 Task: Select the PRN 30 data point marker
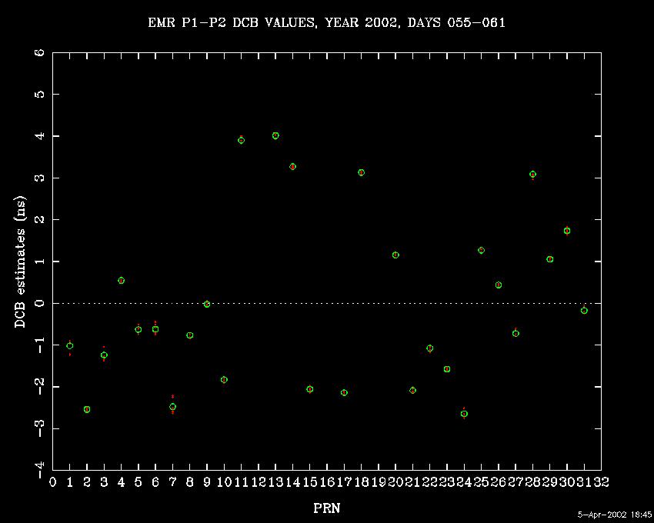tap(567, 231)
